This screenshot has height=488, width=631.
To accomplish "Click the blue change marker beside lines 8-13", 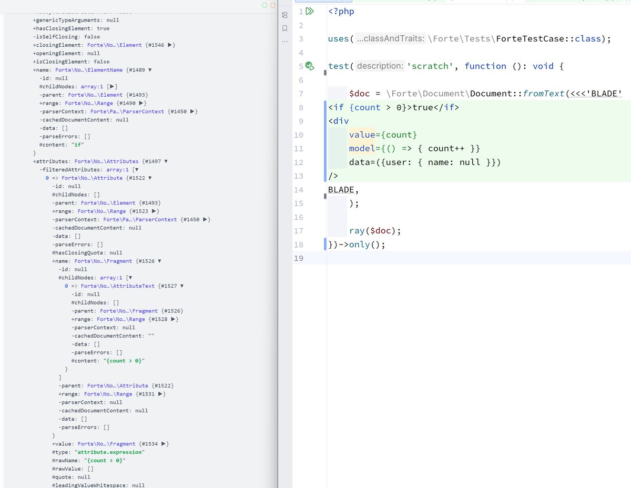I will [x=326, y=141].
